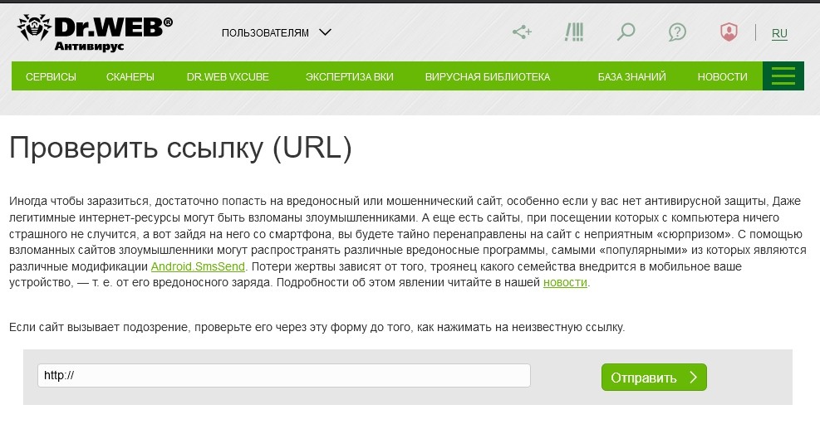Screen dimensions: 820x434
Task: Expand the hamburger menu button
Action: tap(783, 76)
